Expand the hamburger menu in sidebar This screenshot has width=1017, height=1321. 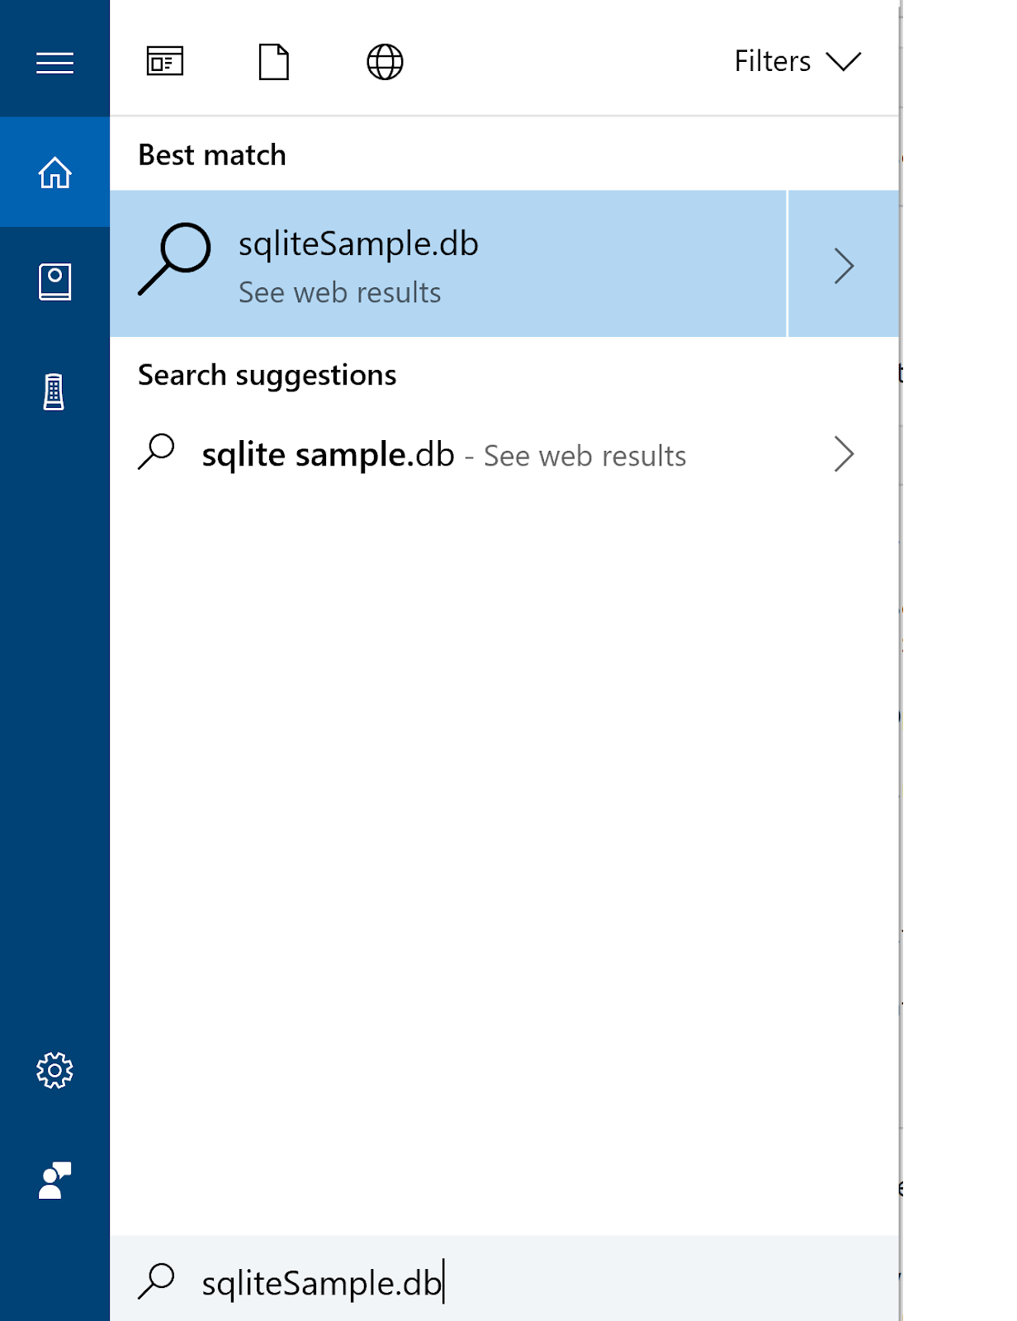pos(54,63)
